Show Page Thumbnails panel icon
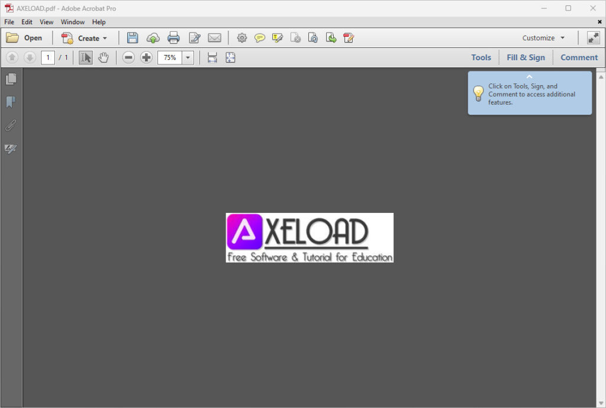 coord(11,79)
